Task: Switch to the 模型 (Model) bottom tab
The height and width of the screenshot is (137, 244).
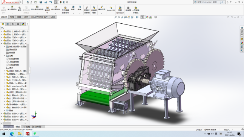Action: click(x=18, y=126)
